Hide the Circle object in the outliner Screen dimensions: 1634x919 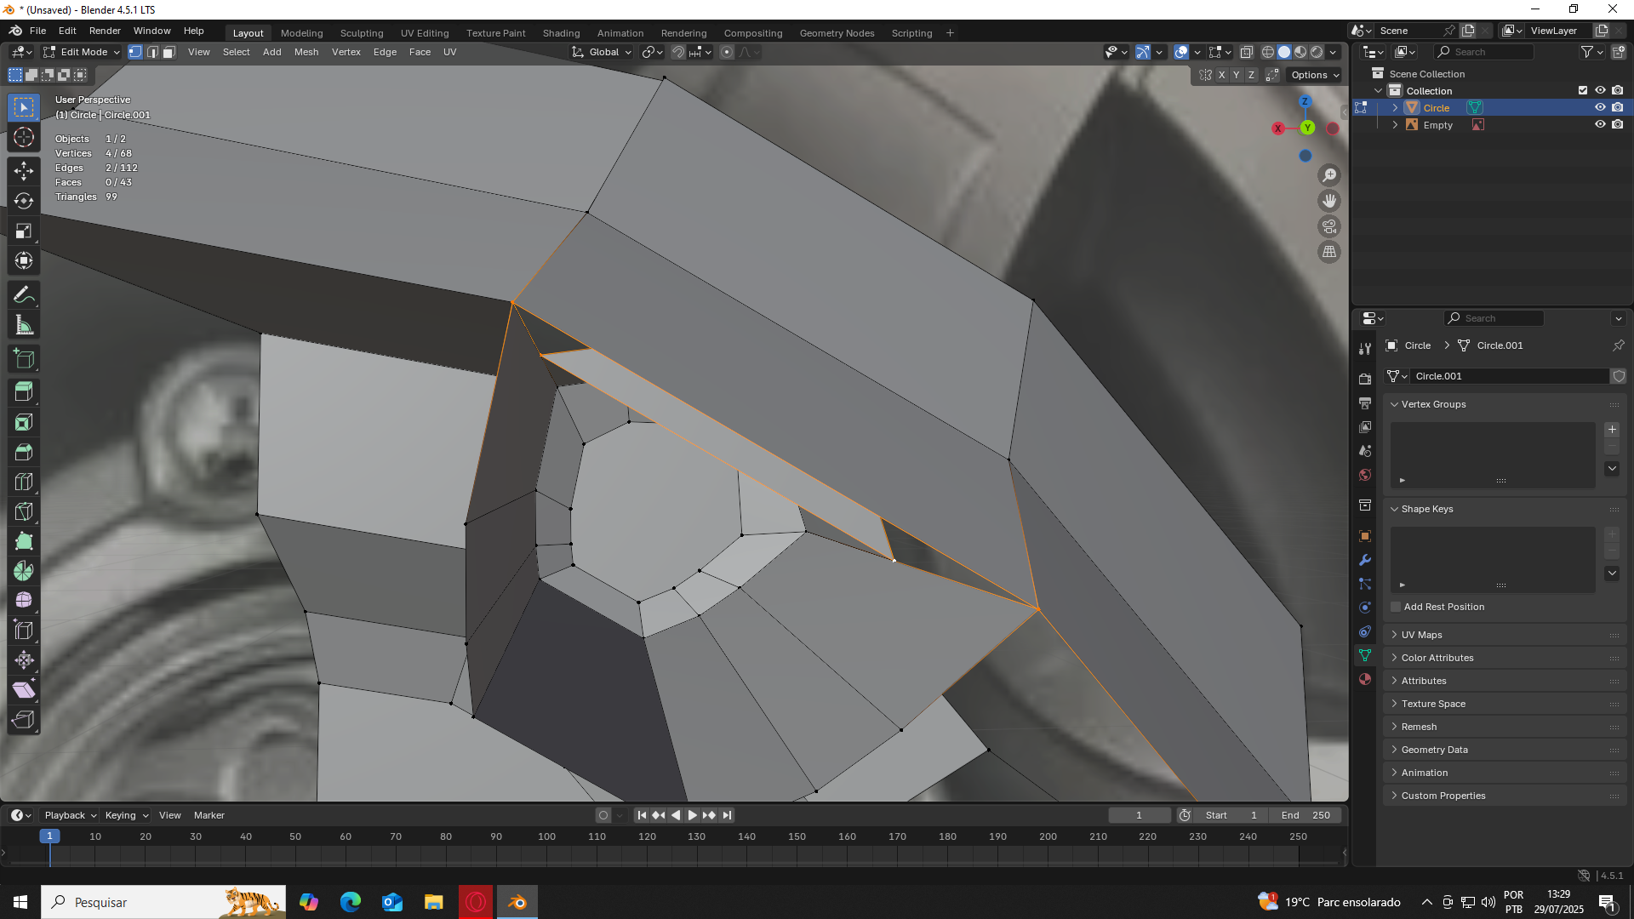pyautogui.click(x=1600, y=108)
